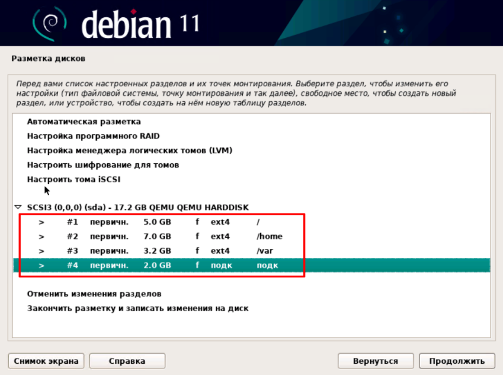Click the /home mount point text
The image size is (503, 375).
tap(270, 237)
